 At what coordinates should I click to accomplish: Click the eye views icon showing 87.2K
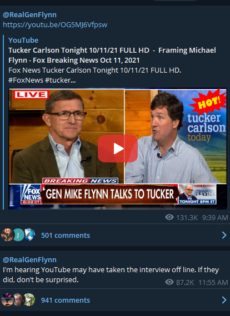[x=169, y=282]
